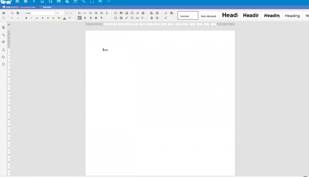Apply the Kein Abstand style
The height and width of the screenshot is (177, 309).
208,16
